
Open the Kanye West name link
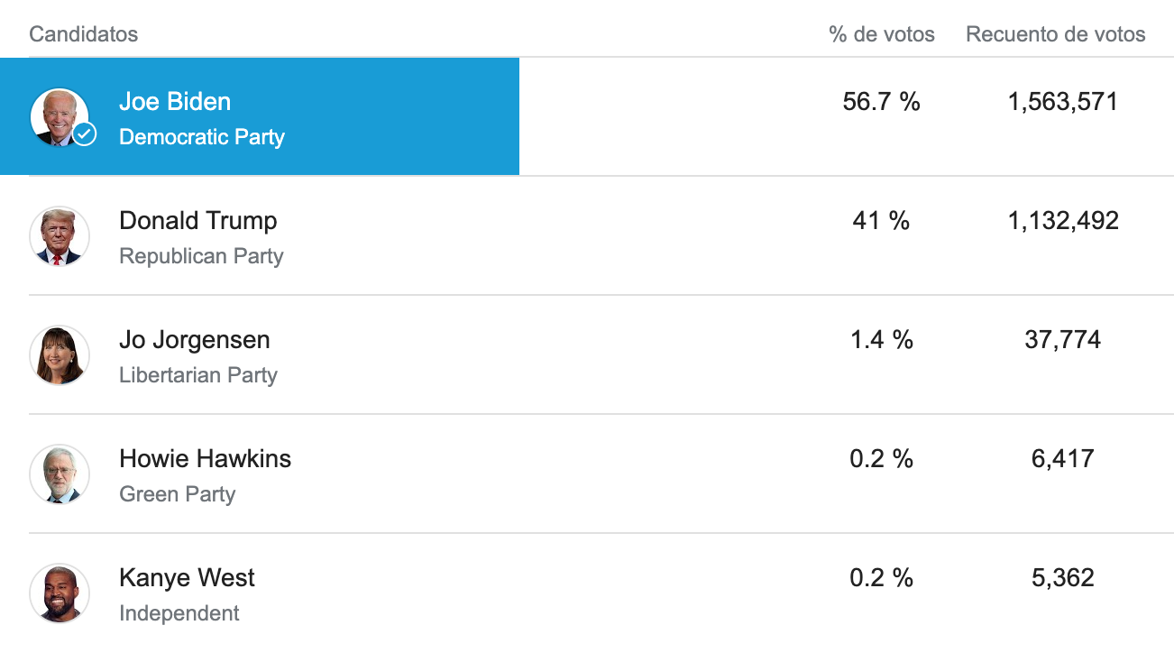click(x=188, y=577)
